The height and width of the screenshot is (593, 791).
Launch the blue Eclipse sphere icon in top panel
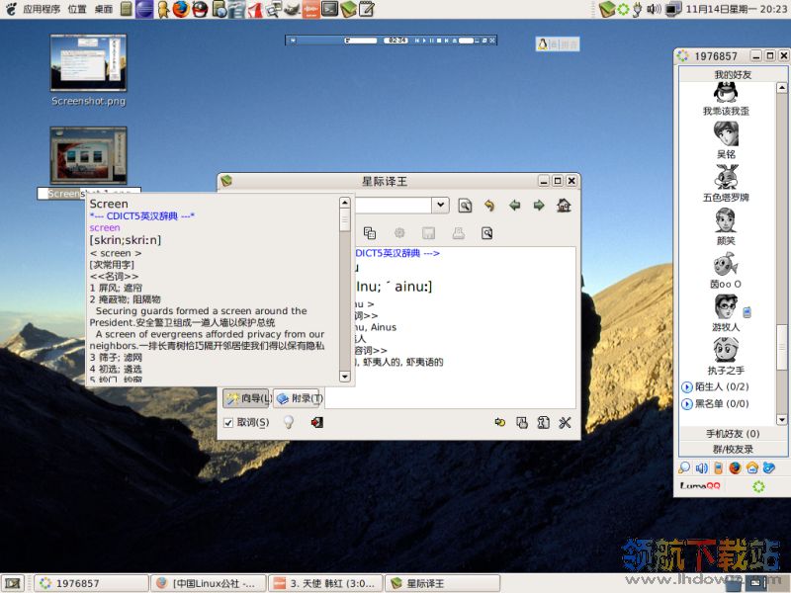click(143, 9)
